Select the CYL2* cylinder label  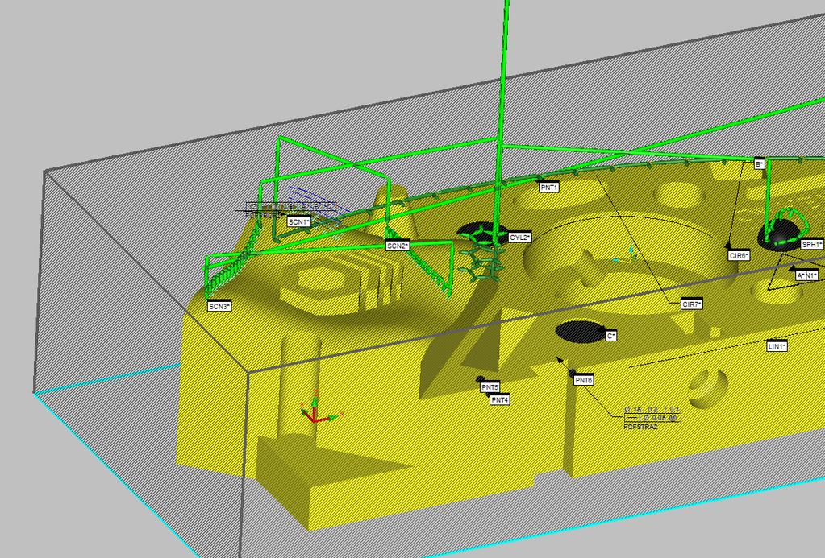coord(519,238)
